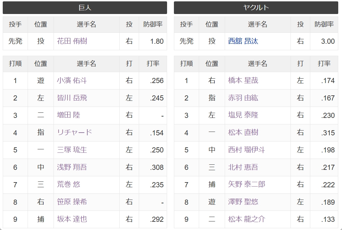Click designated hitter 赤羽 由紘 name

click(243, 98)
